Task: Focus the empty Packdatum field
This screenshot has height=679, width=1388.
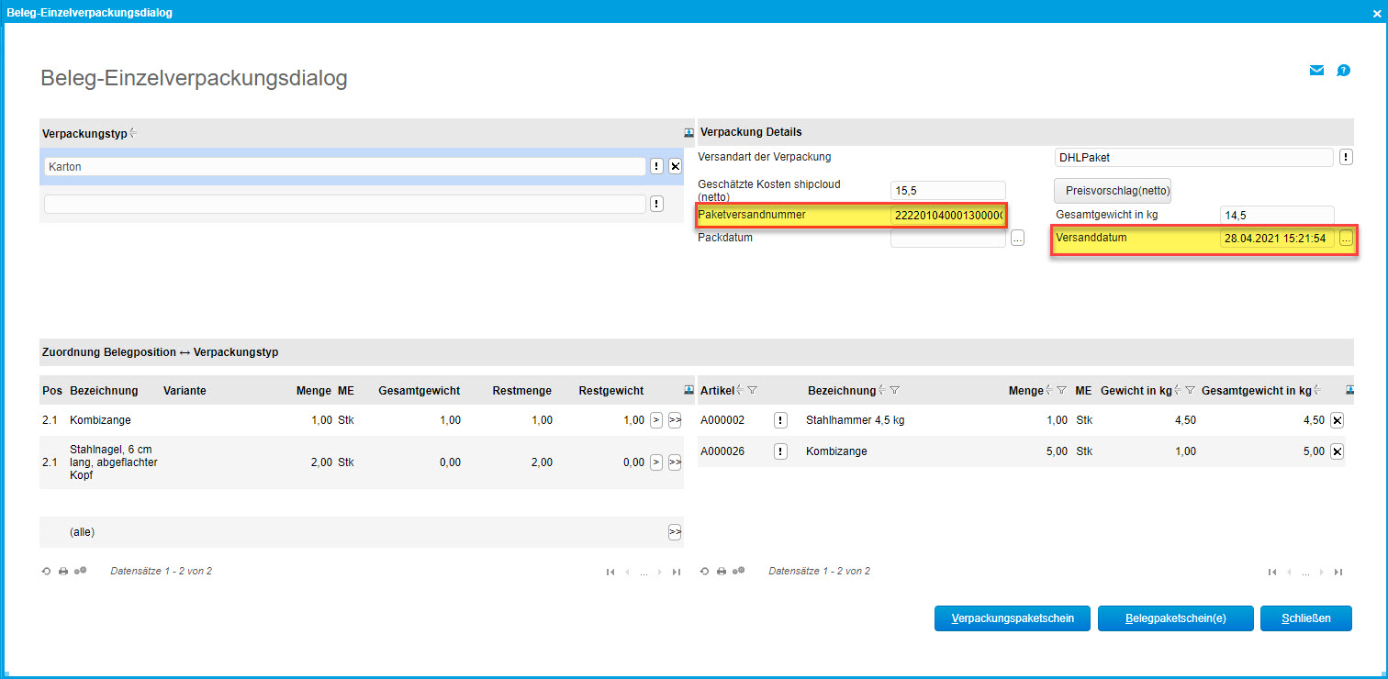Action: tap(948, 239)
